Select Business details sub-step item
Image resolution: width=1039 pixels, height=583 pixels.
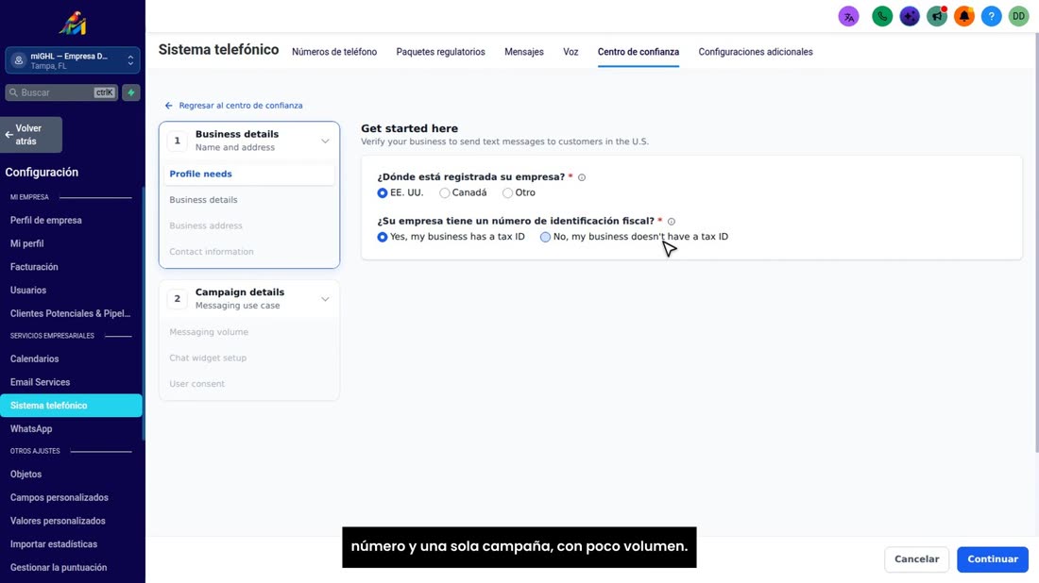click(x=203, y=200)
